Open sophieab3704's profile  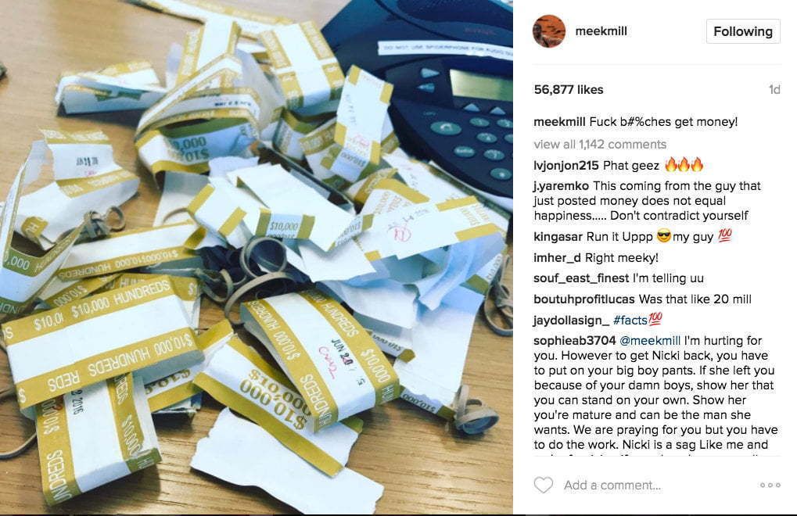point(574,341)
